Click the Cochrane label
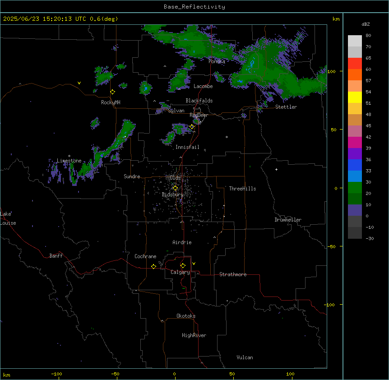The image size is (389, 380). 145,256
